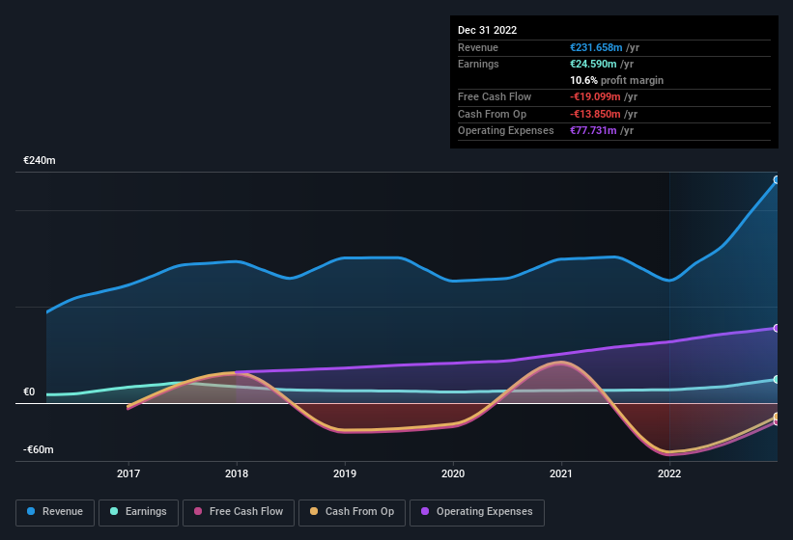Select the 2019 x-axis label

click(345, 473)
